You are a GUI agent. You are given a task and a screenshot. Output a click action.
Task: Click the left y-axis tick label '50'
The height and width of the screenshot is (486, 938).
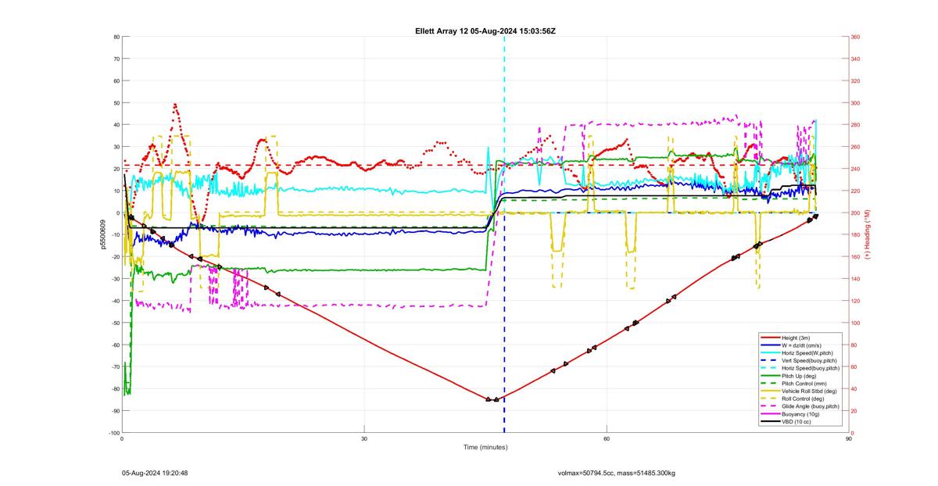[116, 102]
